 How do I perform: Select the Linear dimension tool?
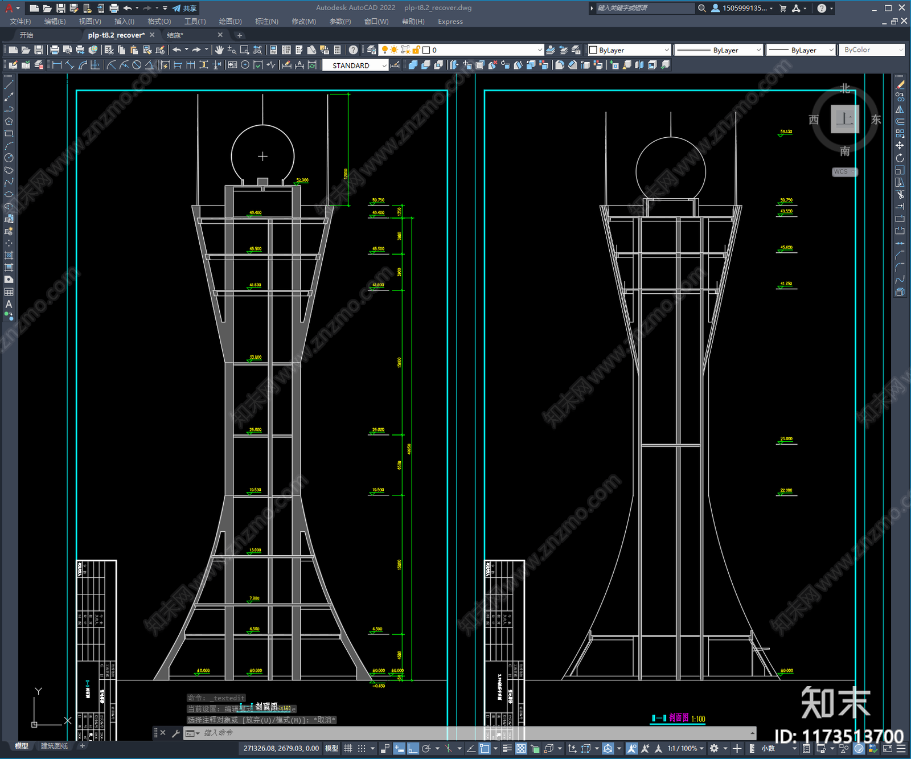pyautogui.click(x=57, y=65)
